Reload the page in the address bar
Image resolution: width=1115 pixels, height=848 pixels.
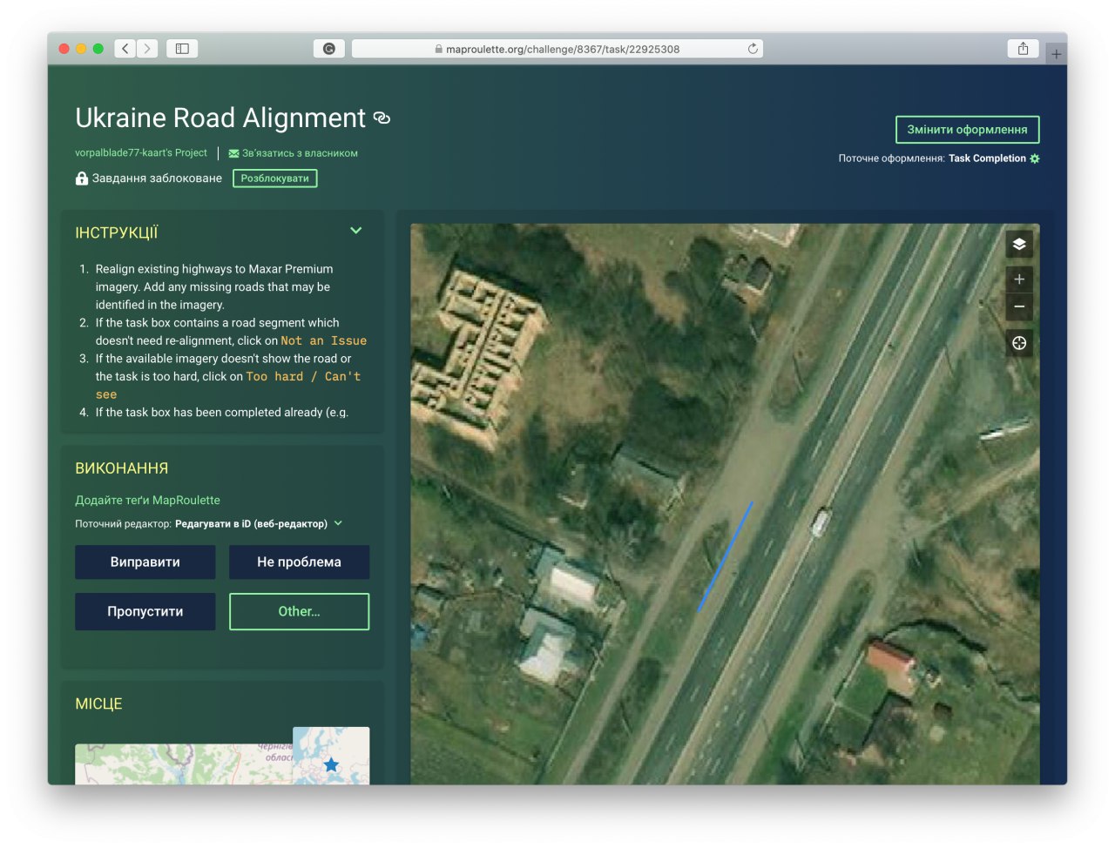coord(753,49)
